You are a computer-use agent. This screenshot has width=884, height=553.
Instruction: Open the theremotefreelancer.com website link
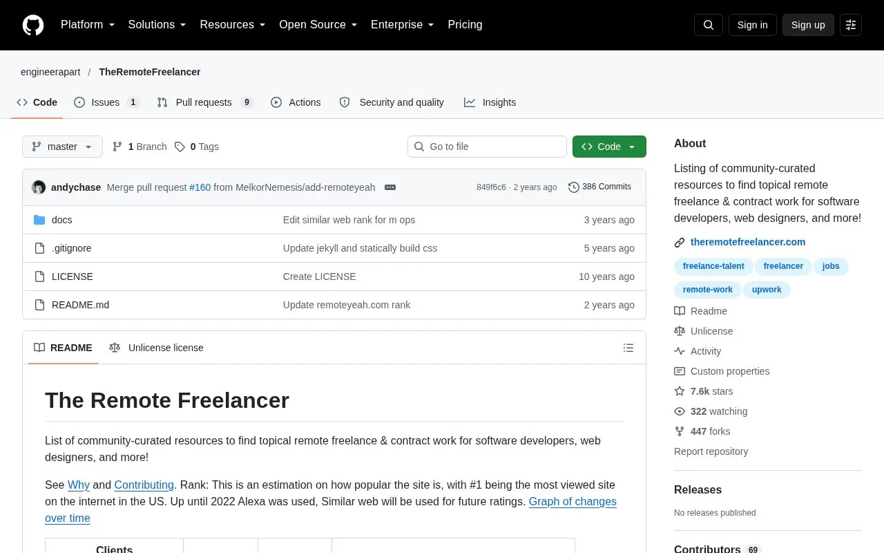pyautogui.click(x=748, y=242)
